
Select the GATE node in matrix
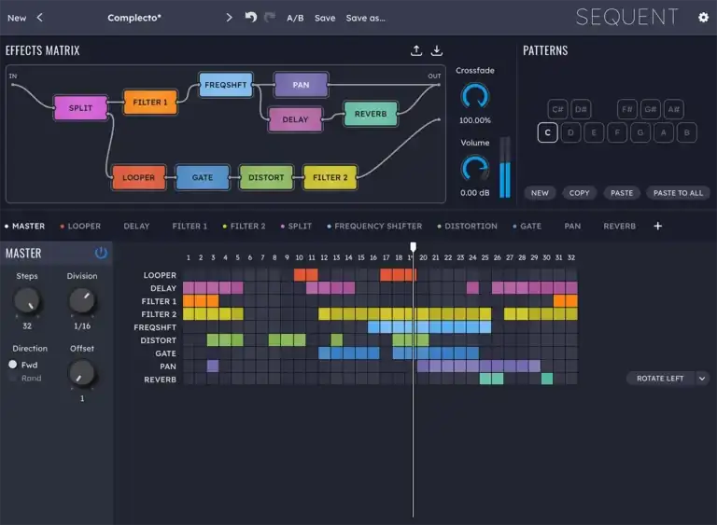202,177
